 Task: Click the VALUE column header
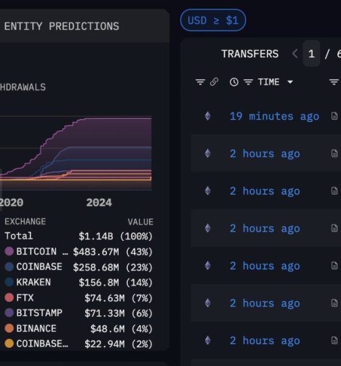pyautogui.click(x=140, y=222)
